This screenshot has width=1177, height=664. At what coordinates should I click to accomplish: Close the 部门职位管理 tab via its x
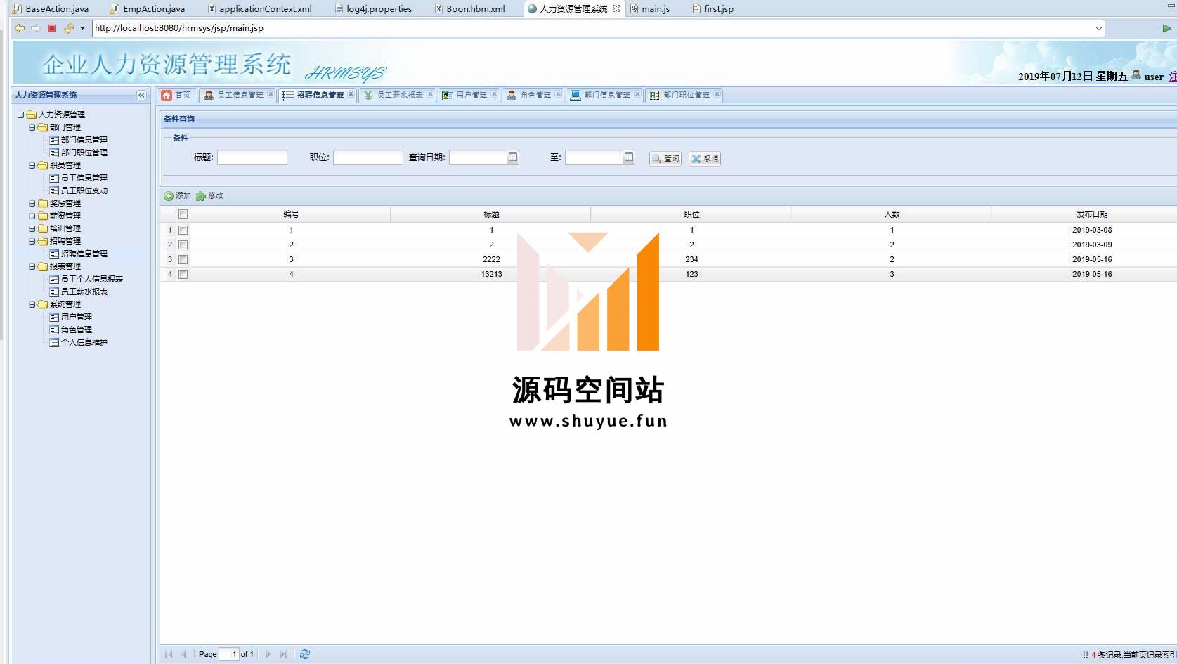click(x=717, y=94)
